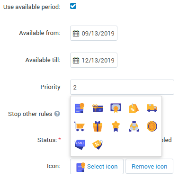The image size is (188, 179).
Task: Pick the blue SALE tag icon
Action: click(x=80, y=144)
